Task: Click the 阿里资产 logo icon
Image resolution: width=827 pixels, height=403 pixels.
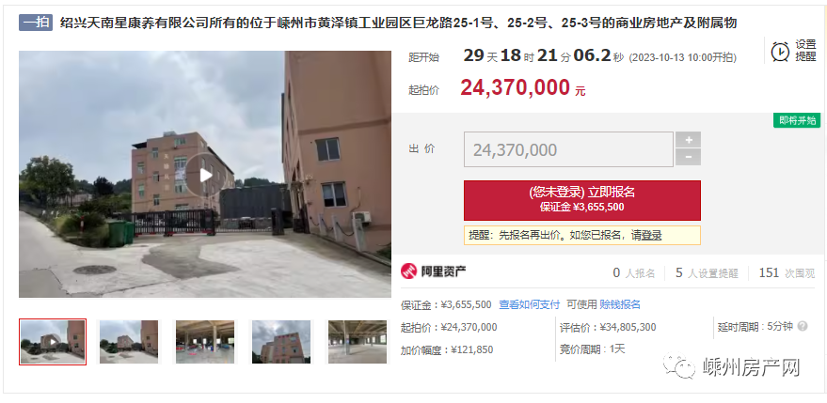Action: click(408, 271)
